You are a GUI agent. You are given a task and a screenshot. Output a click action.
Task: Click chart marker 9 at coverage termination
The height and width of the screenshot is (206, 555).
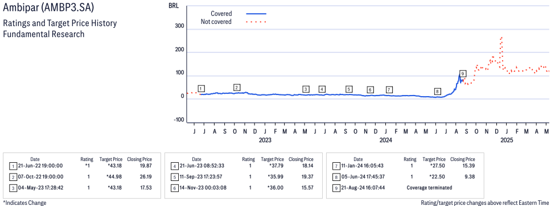point(463,73)
